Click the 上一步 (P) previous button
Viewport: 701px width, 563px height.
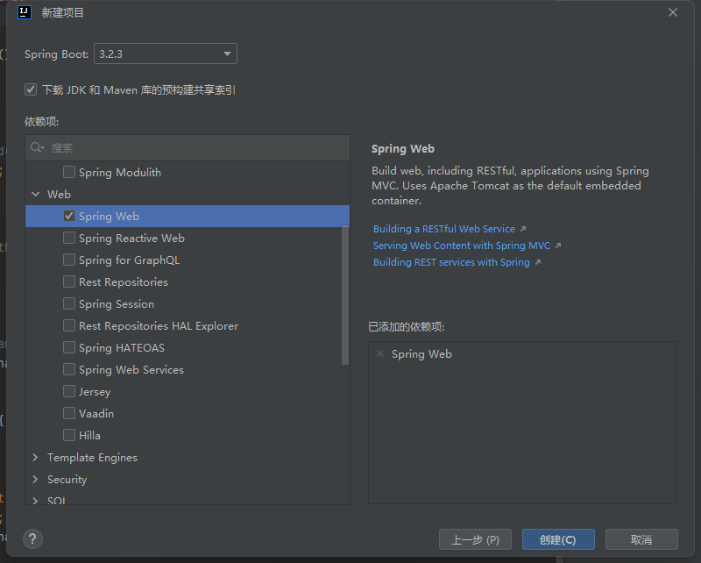pyautogui.click(x=475, y=539)
